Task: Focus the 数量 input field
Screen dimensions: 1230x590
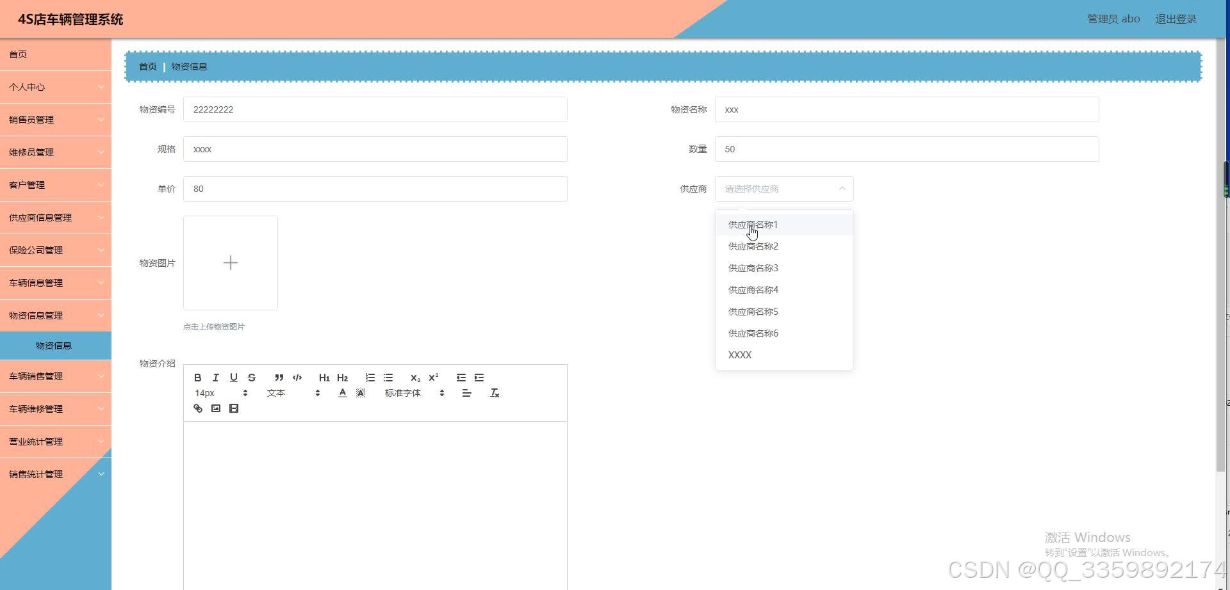Action: (x=907, y=149)
